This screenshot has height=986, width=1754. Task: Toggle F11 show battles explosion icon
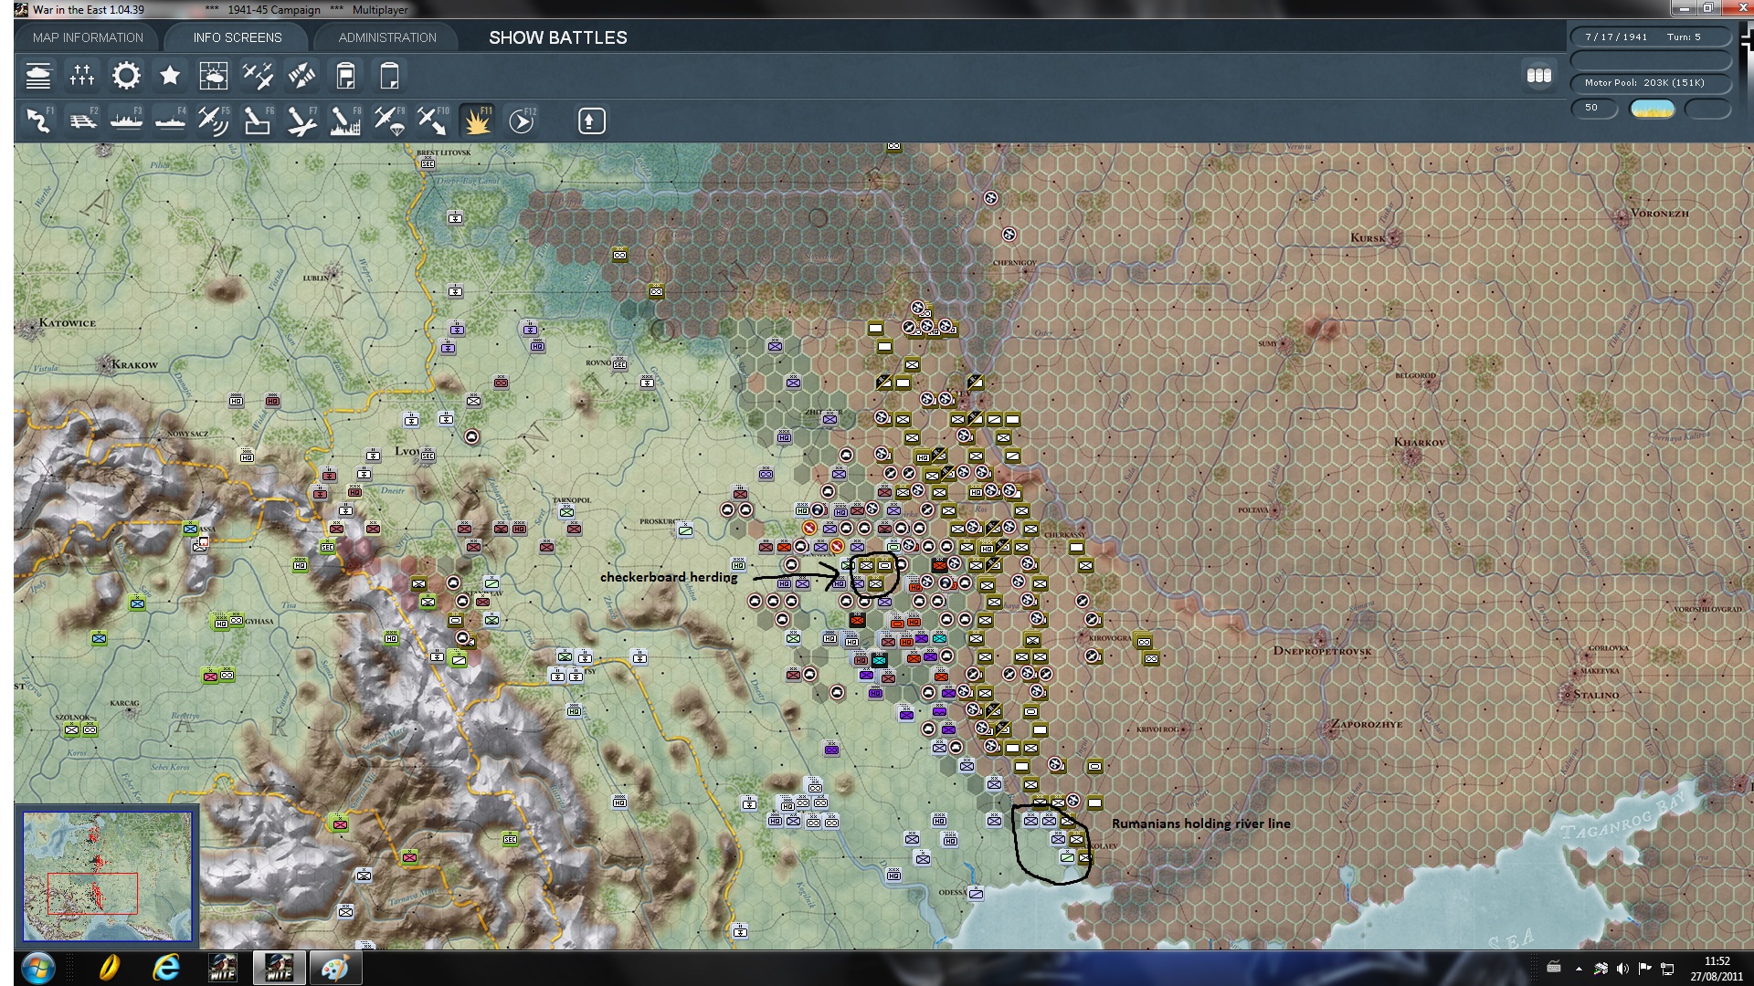[x=477, y=121]
